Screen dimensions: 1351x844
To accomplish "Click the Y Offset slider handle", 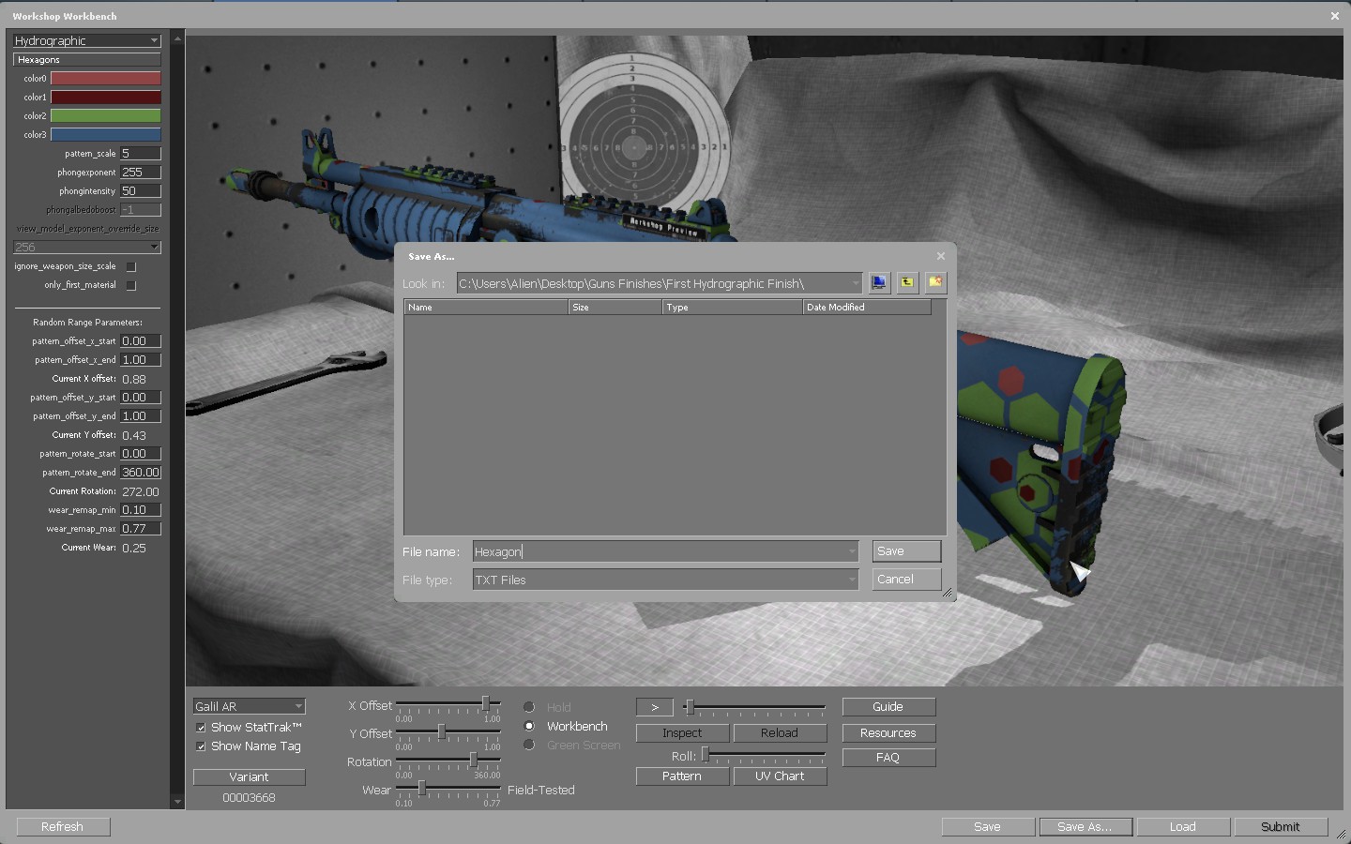I will [442, 731].
